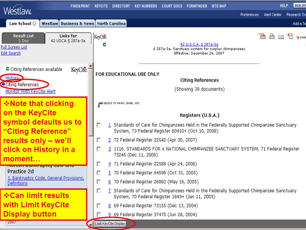Click the left panel scrollbar thumb
Viewport: 306px width, 230px height.
pos(91,102)
